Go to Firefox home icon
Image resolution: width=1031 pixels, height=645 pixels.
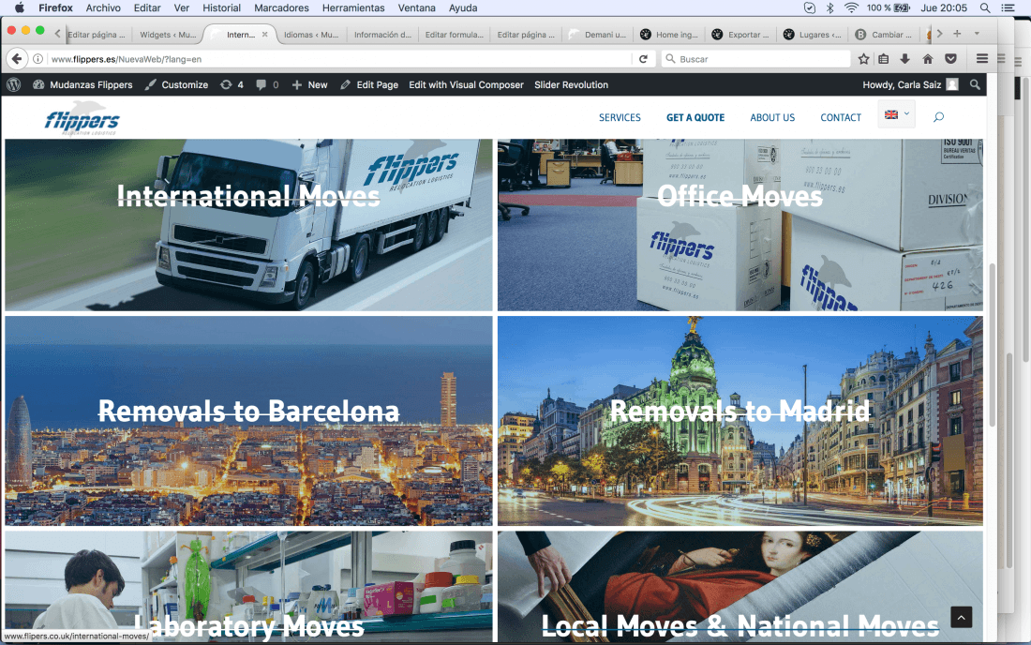coord(928,58)
